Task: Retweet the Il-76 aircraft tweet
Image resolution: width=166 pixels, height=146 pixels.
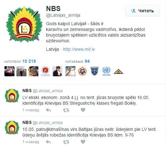Action: tap(66, 142)
